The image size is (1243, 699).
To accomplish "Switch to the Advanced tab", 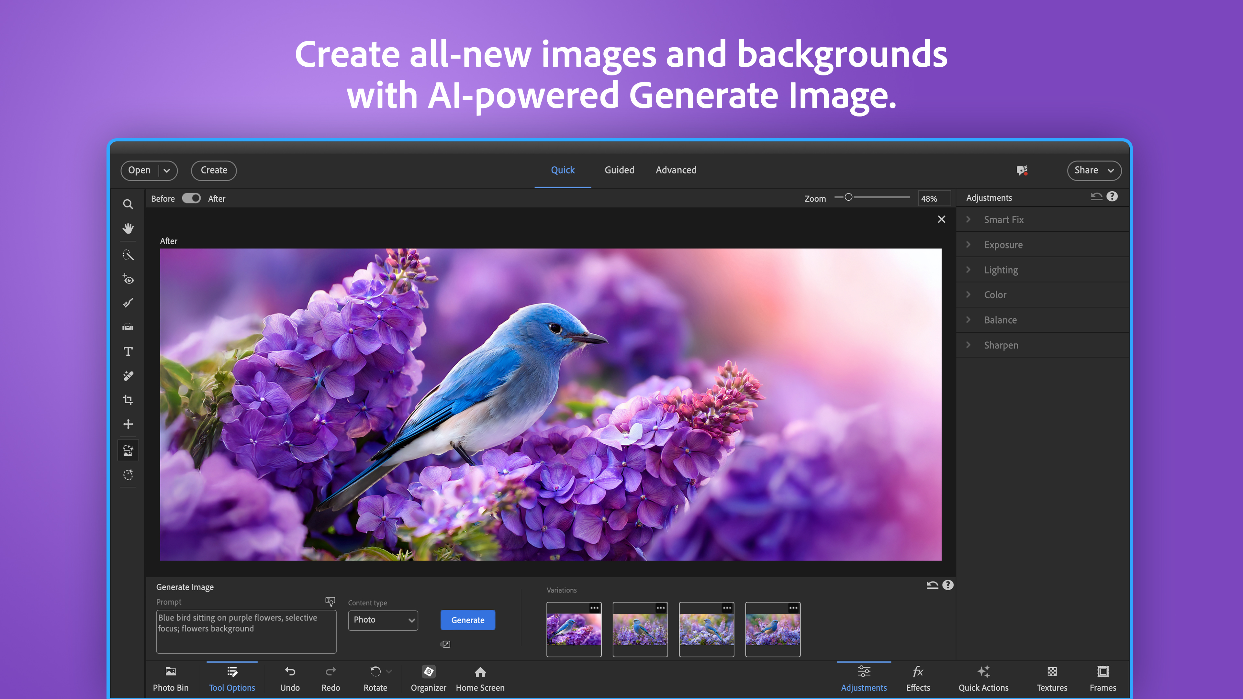I will click(676, 170).
